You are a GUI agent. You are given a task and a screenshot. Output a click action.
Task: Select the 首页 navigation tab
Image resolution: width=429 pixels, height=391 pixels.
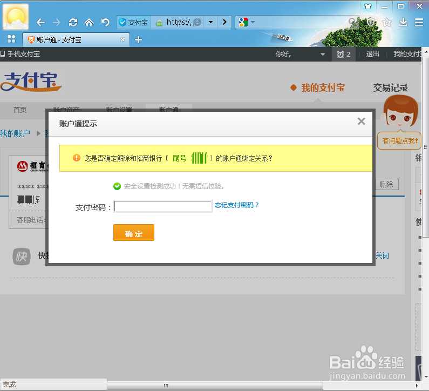click(20, 110)
